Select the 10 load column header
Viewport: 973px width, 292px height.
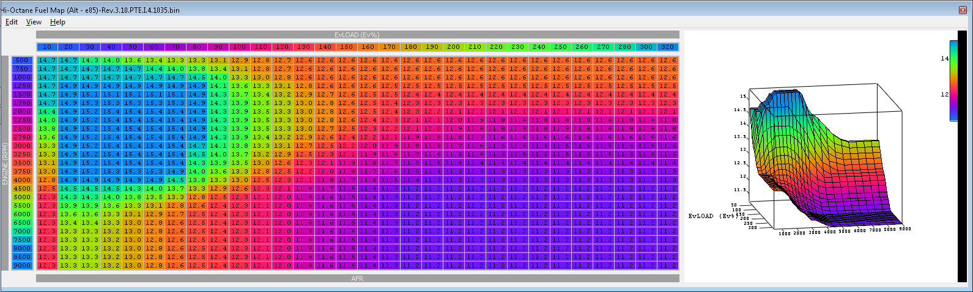point(47,47)
